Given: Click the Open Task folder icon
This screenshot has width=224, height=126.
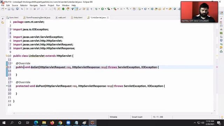Looking at the screenshot, I should pyautogui.click(x=160, y=9).
